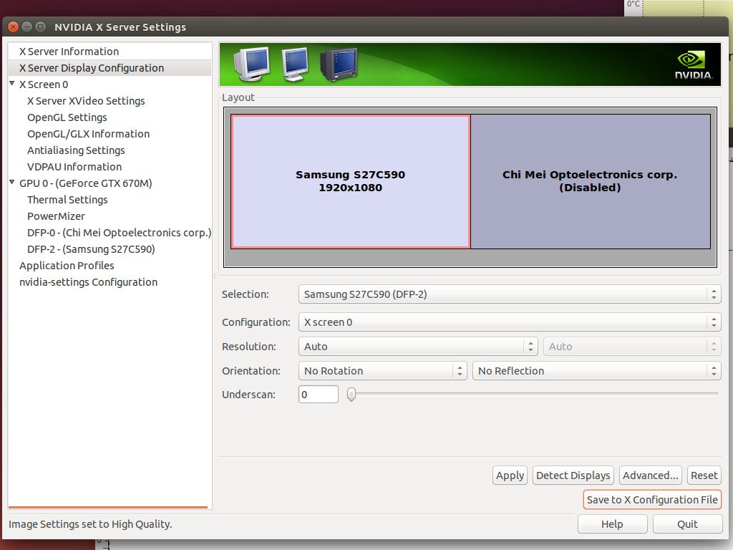Open the Selection dropdown showing Samsung S27C590
Screen dimensions: 733x550
(510, 294)
